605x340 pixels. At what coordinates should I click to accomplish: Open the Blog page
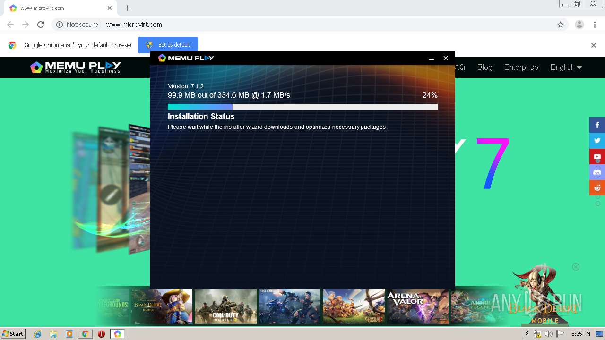(x=484, y=67)
